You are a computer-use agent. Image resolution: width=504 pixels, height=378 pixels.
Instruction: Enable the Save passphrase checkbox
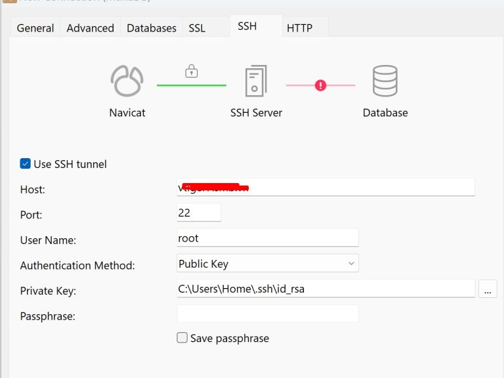pos(182,338)
